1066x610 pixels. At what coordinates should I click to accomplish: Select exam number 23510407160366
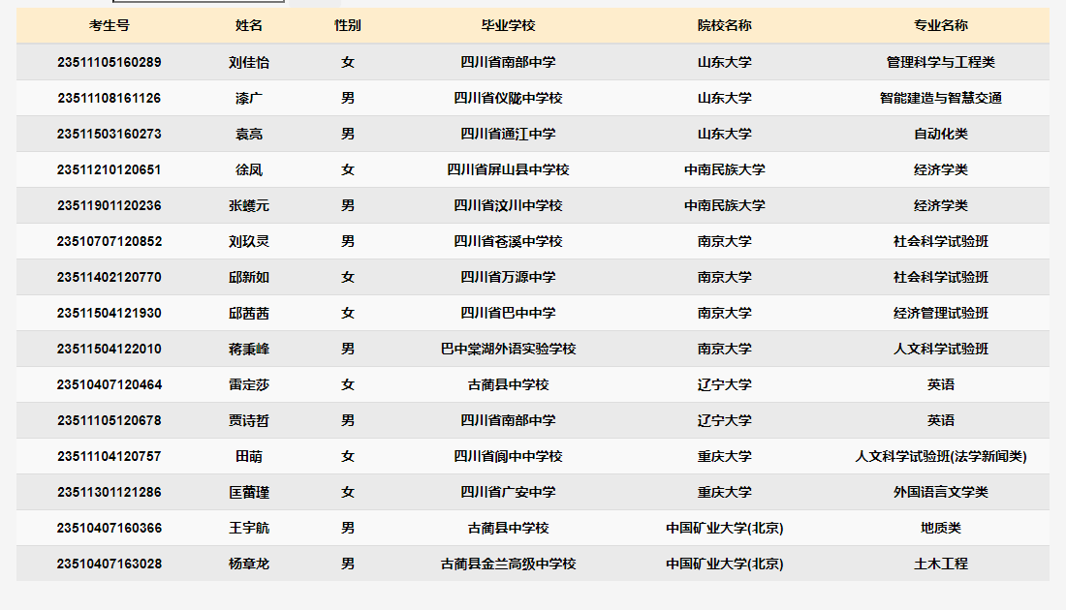(x=110, y=529)
